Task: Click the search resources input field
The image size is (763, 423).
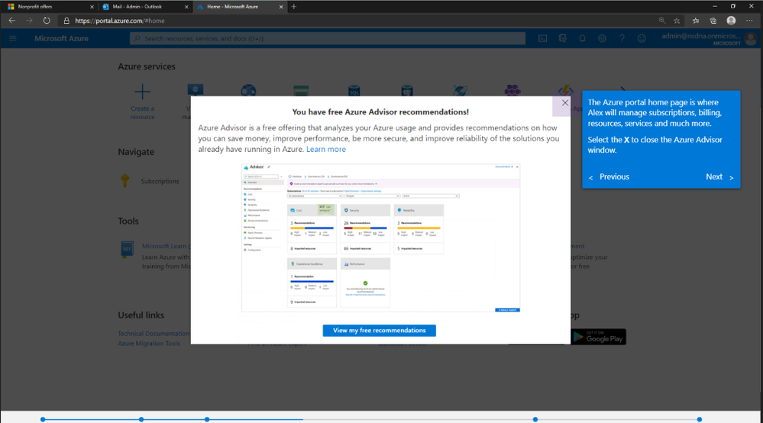Action: 328,38
